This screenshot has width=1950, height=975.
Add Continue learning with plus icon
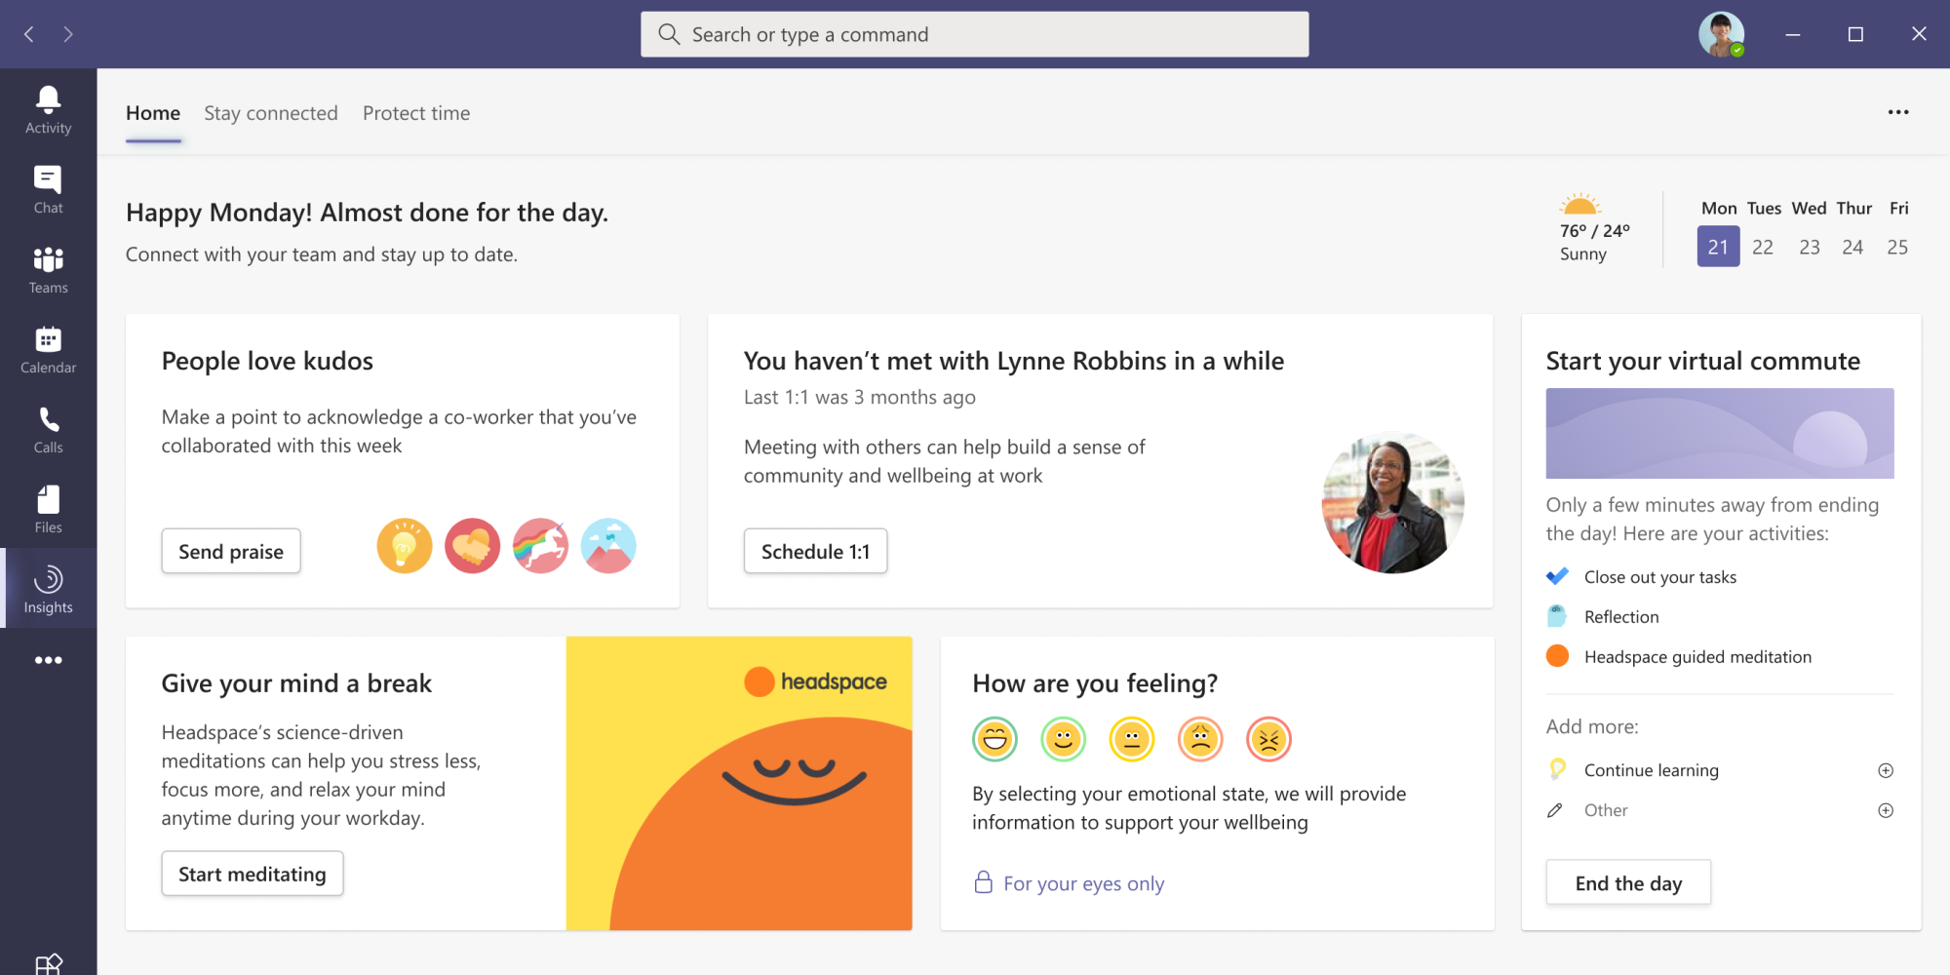(x=1886, y=770)
